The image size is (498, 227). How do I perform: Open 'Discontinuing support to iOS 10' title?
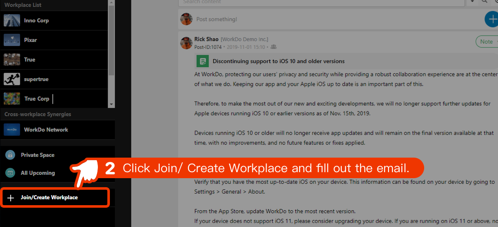coord(279,62)
